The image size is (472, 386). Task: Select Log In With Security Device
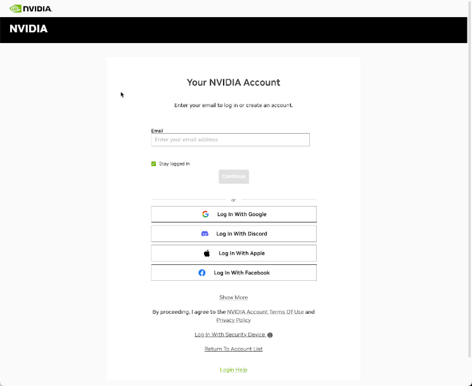[230, 334]
